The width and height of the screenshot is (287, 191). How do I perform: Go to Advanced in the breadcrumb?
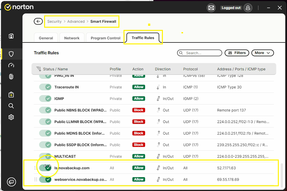[76, 21]
